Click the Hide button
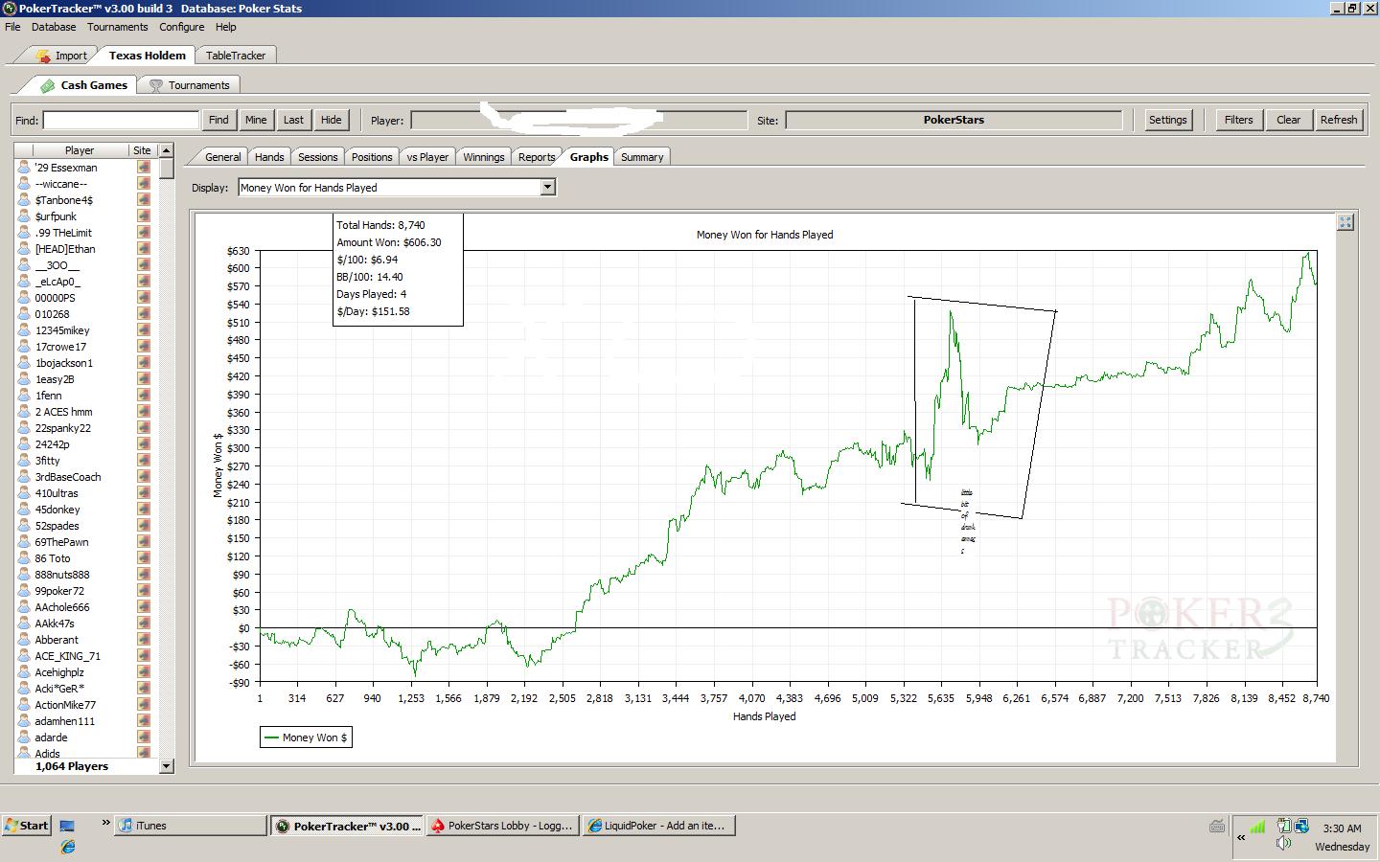The width and height of the screenshot is (1380, 862). [x=331, y=120]
